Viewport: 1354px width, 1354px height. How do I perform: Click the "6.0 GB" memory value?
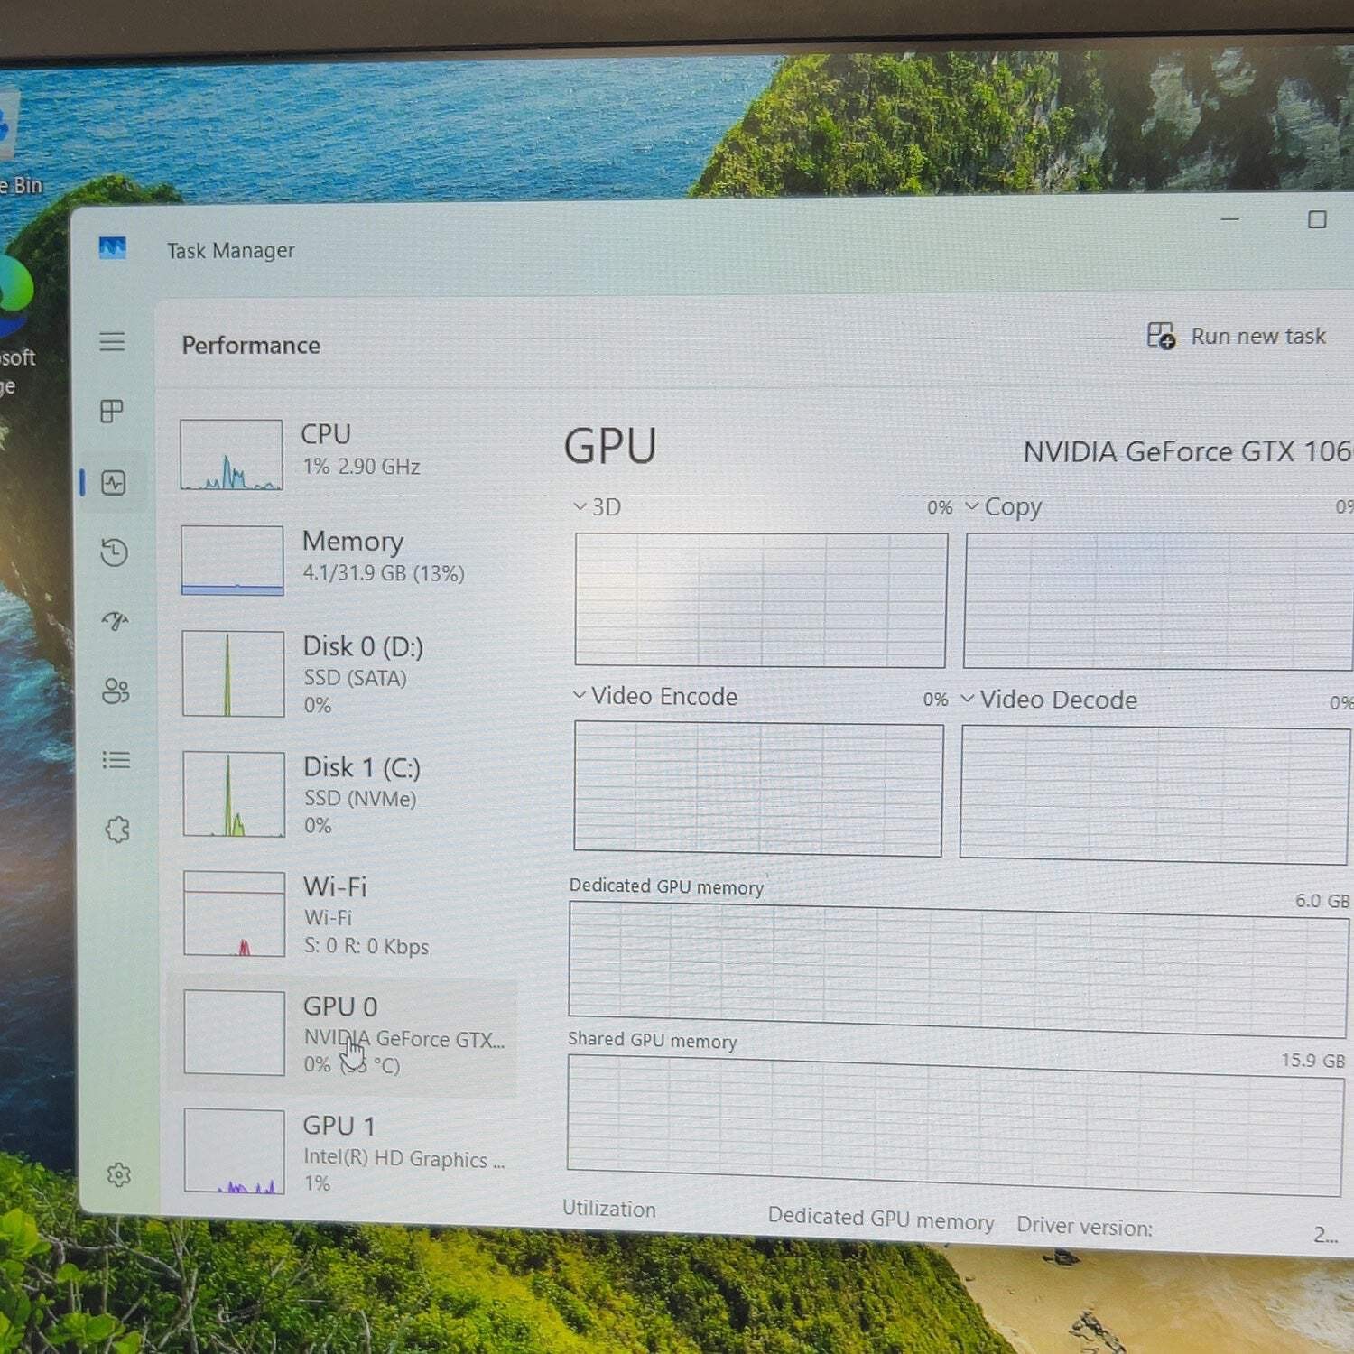point(1322,901)
